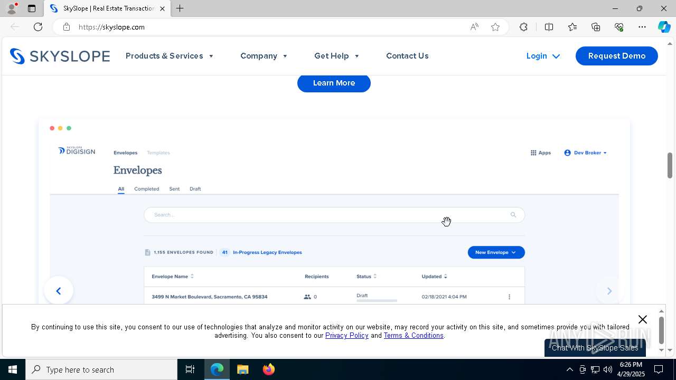Open the Envelopes nav tab

click(125, 153)
